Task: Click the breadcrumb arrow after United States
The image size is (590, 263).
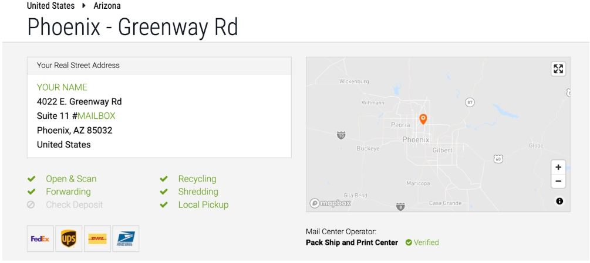Action: 84,6
